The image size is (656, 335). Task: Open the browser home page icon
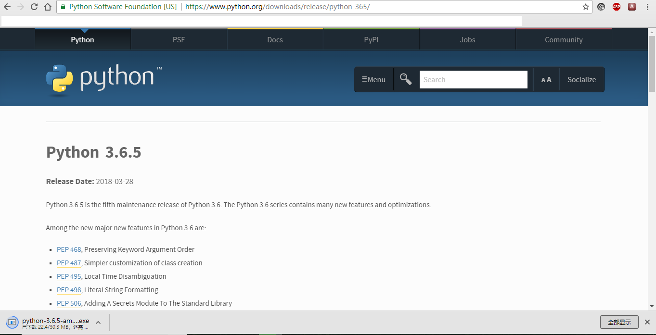pyautogui.click(x=47, y=7)
